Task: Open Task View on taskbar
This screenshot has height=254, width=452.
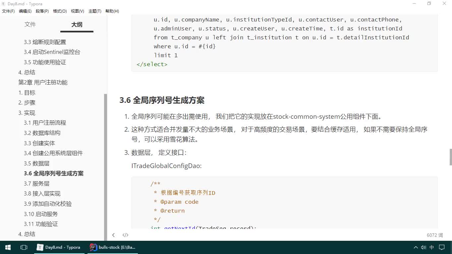Action: [24, 247]
